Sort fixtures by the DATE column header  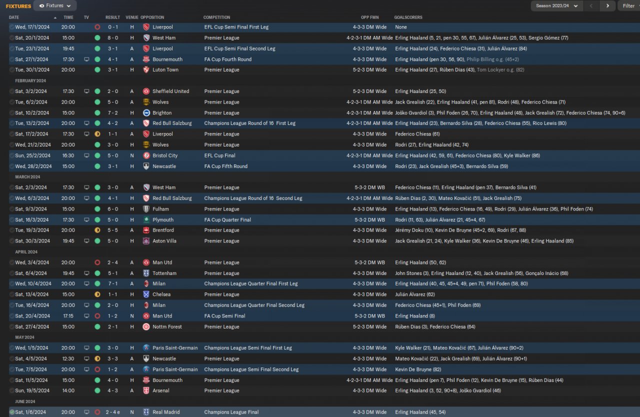click(x=14, y=17)
